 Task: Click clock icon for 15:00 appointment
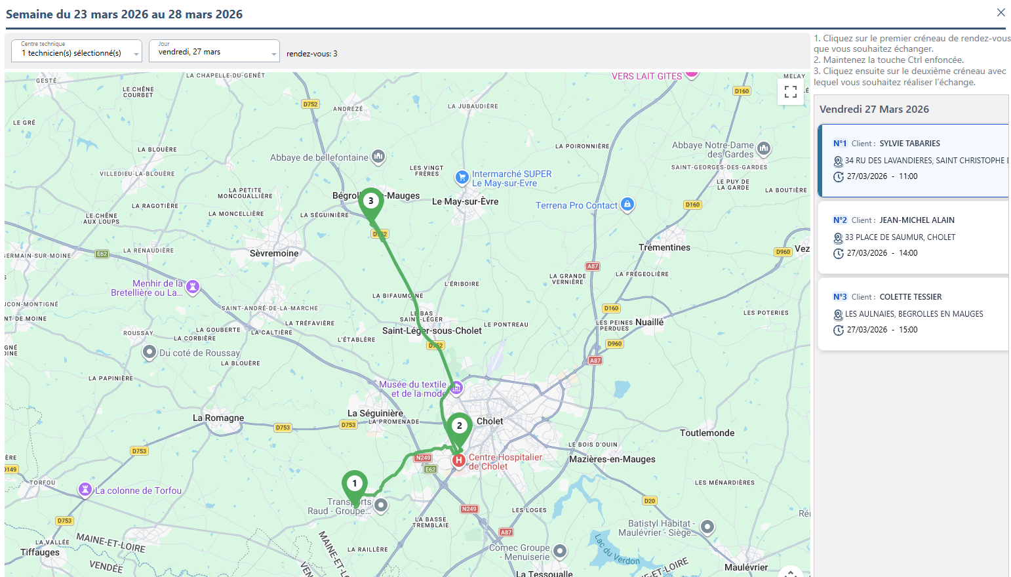[x=838, y=330]
